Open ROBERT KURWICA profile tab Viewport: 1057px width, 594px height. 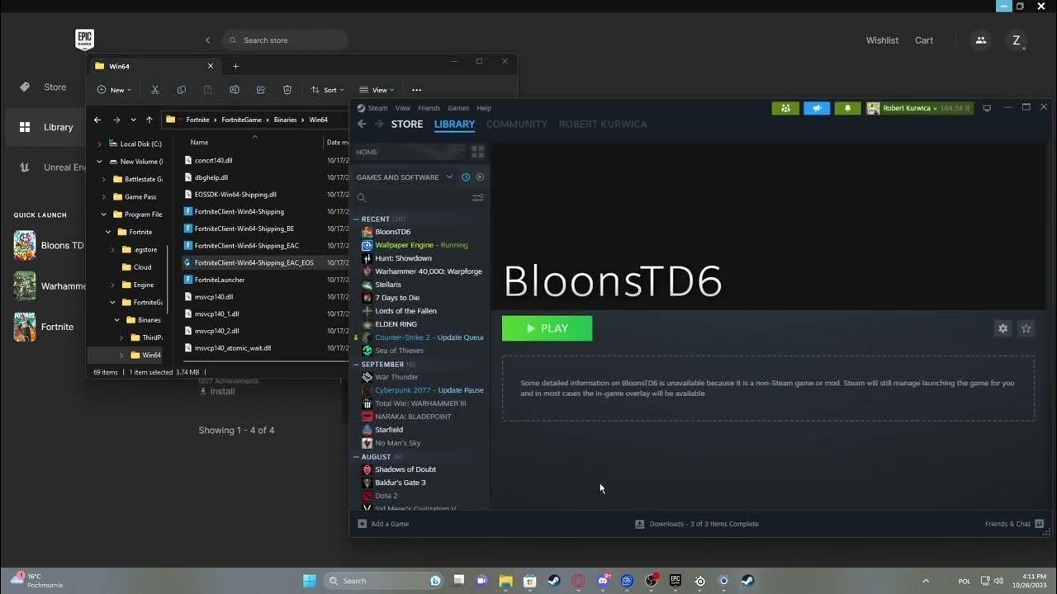(x=603, y=124)
